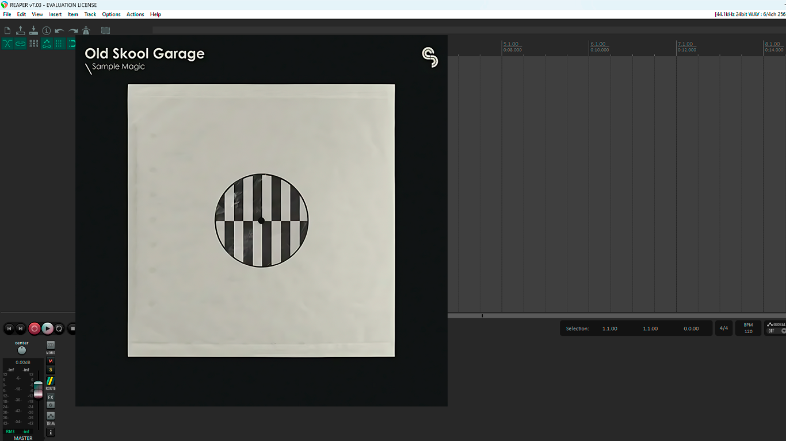Image resolution: width=786 pixels, height=441 pixels.
Task: Undo the last action with the toolbar arrow
Action: (60, 30)
